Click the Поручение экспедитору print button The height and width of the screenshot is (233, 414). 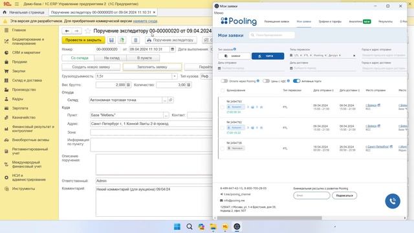(x=171, y=40)
